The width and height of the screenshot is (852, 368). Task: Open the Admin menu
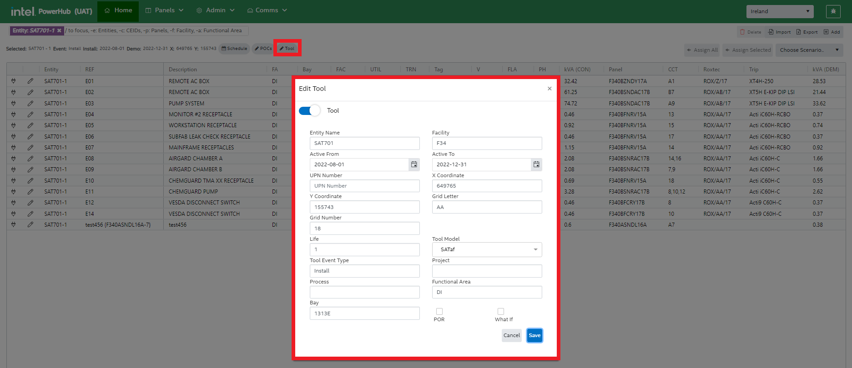(x=216, y=10)
